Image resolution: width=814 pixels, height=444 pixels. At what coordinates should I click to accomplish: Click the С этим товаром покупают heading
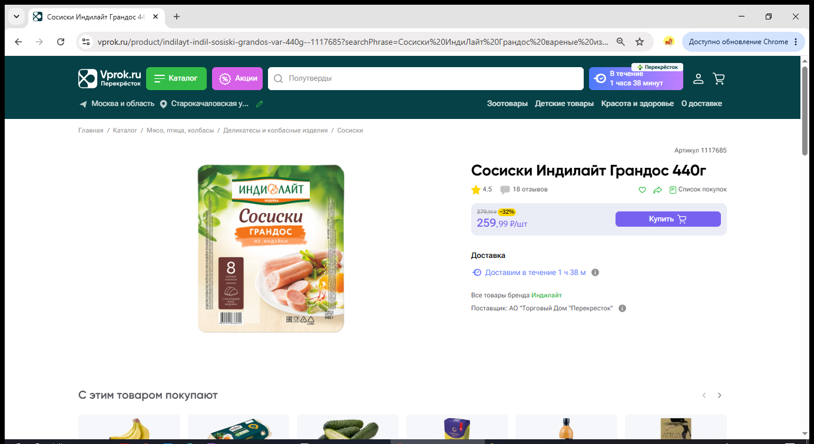(x=148, y=395)
